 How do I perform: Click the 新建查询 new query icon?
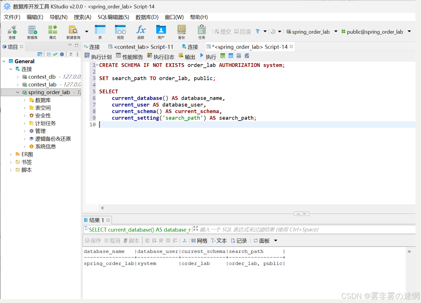pos(73,32)
